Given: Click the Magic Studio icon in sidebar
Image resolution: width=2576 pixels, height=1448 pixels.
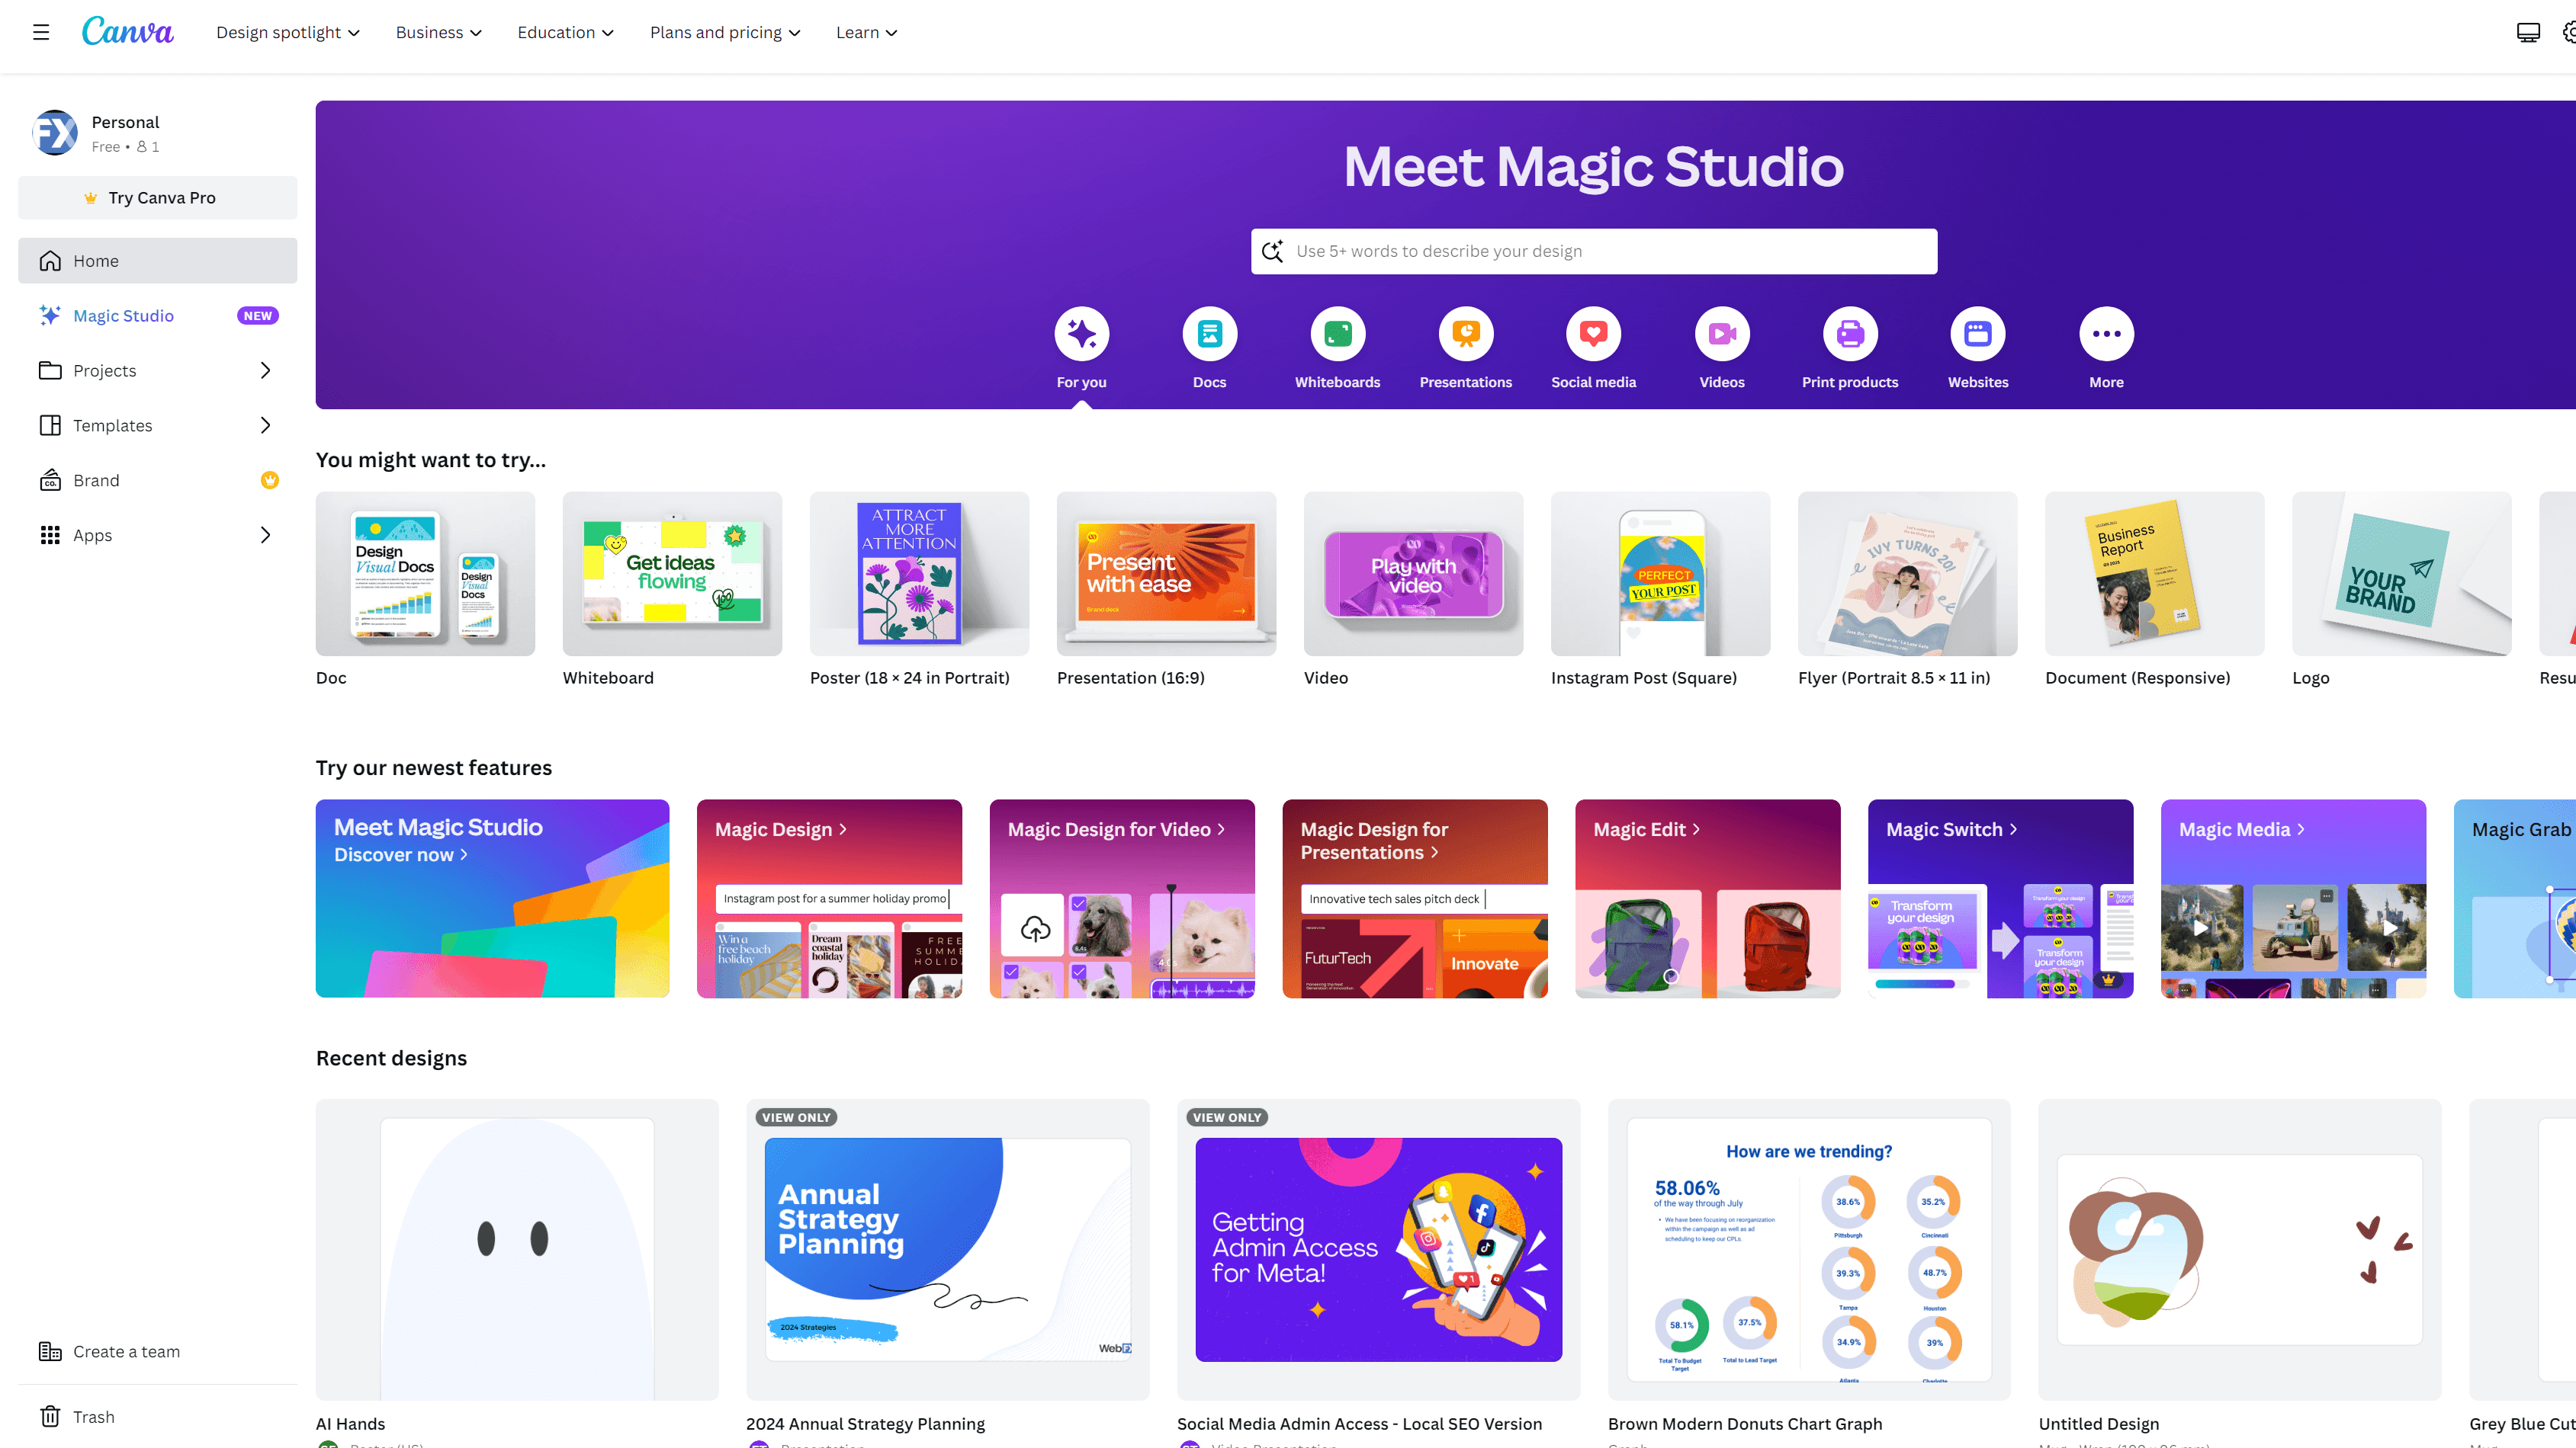Looking at the screenshot, I should pos(50,315).
